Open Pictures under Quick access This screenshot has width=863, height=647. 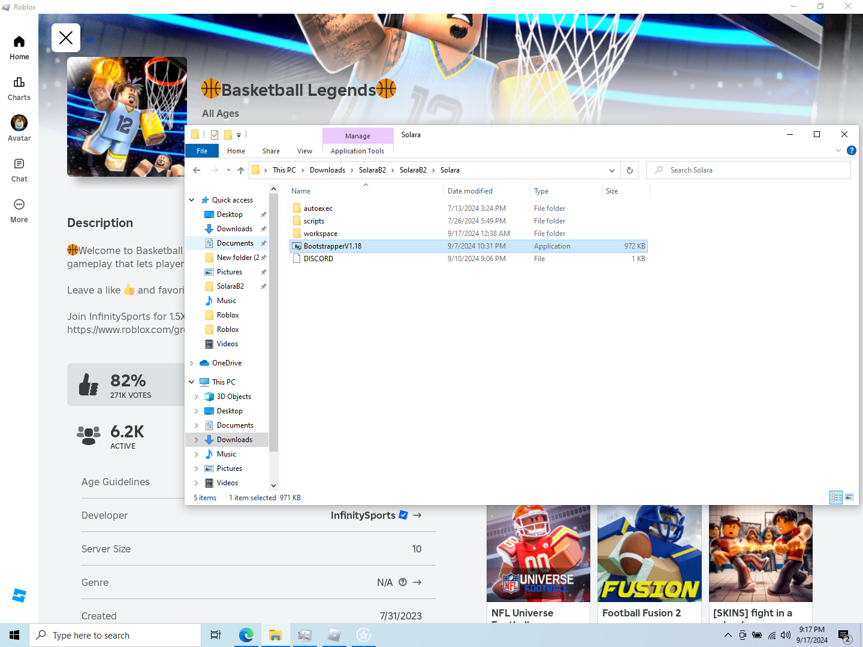pyautogui.click(x=230, y=272)
